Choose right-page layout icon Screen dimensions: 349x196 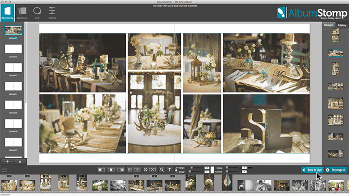(121, 170)
